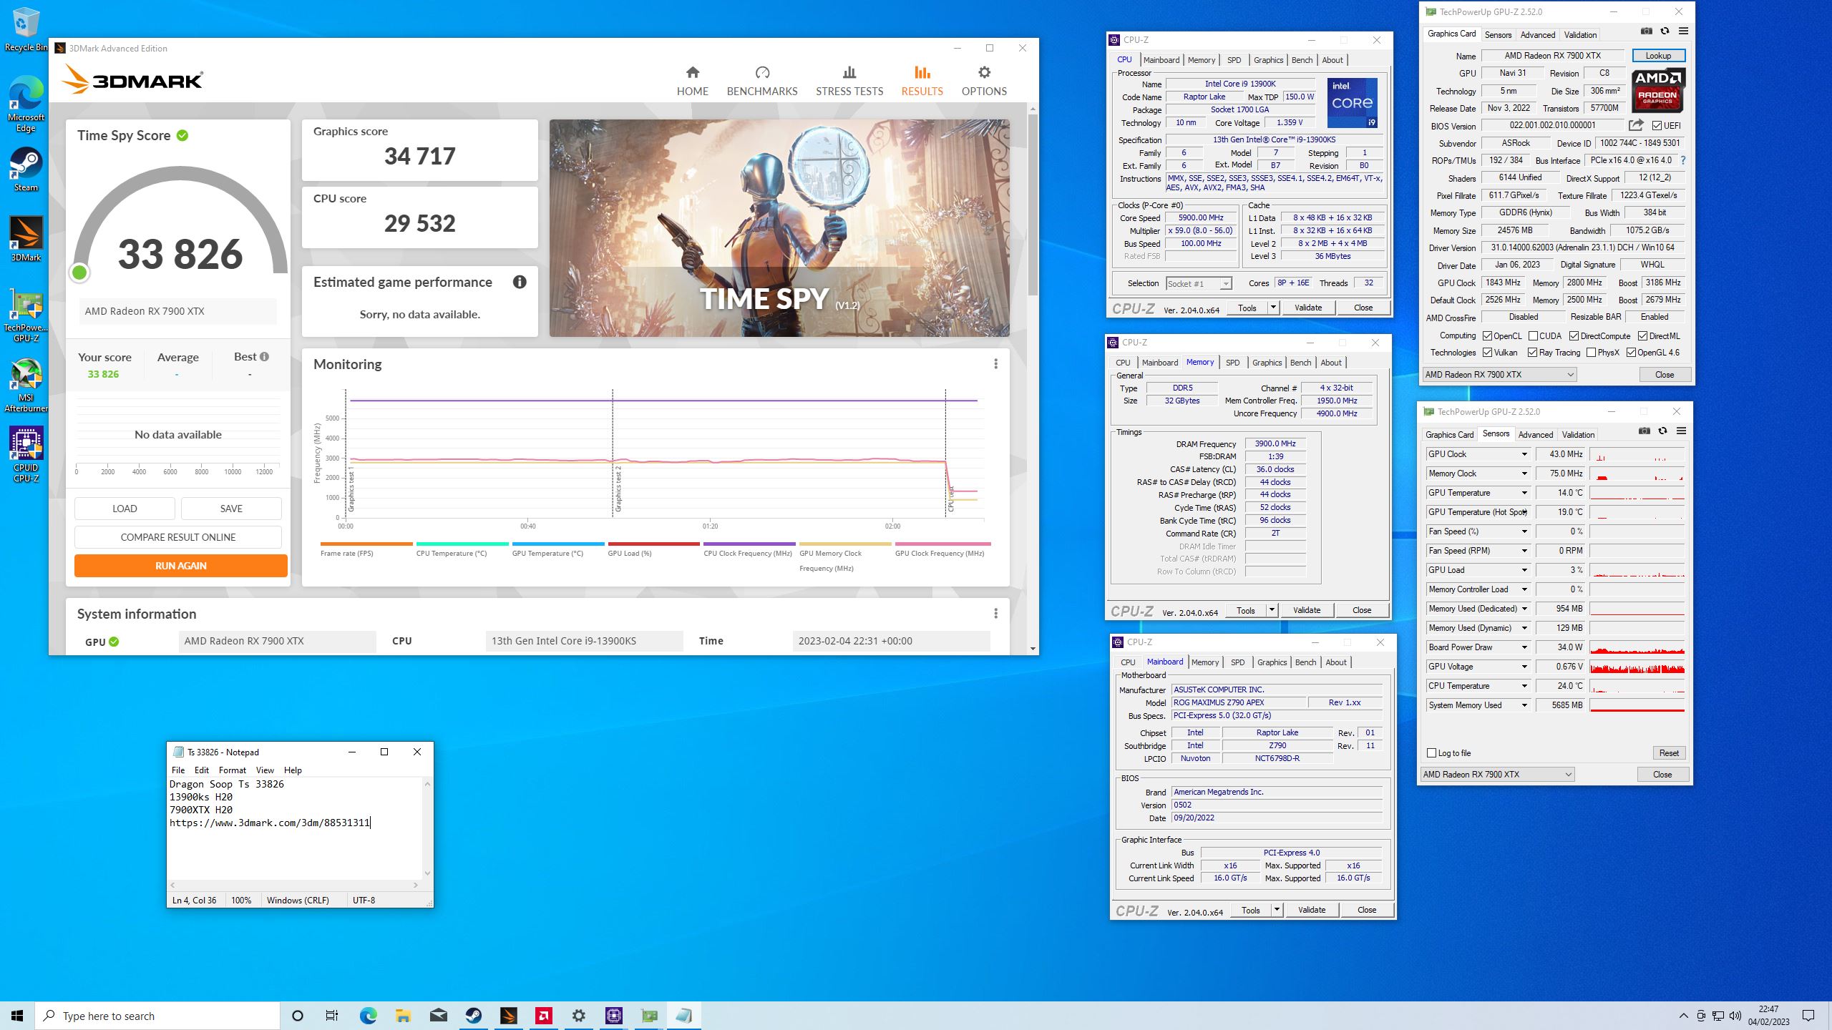This screenshot has height=1030, width=1832.
Task: Click COMPARE RESULT ONLINE button
Action: (x=177, y=537)
